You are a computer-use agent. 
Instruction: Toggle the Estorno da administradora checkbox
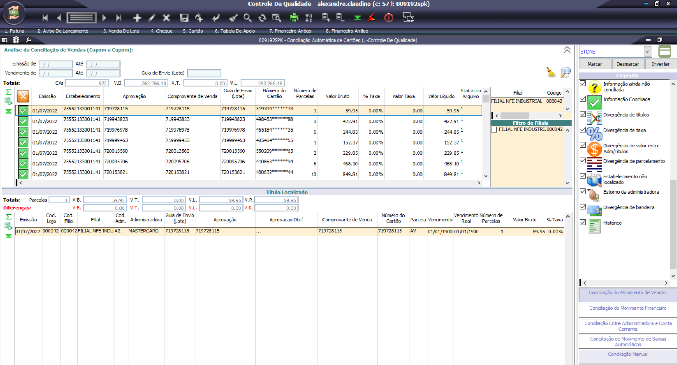tap(583, 191)
